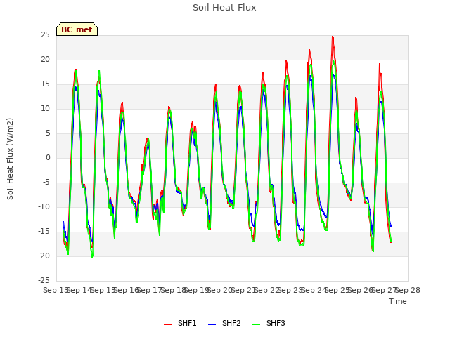The image size is (450, 337).
Task: Click the 10 y-axis tick label
Action: pos(45,109)
